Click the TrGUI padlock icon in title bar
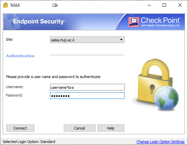The image size is (188, 145). coord(5,5)
